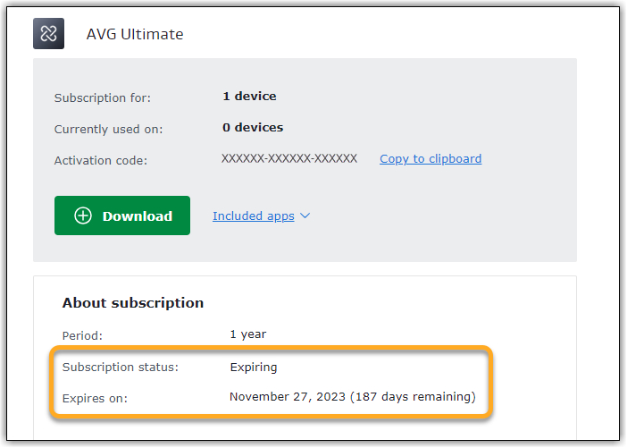
Task: Click the About subscription heading
Action: pos(133,303)
